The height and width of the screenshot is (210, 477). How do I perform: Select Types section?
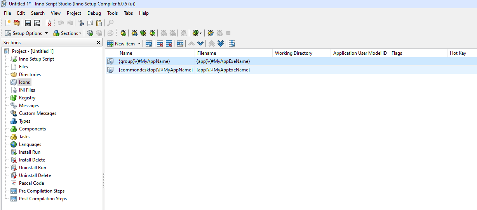(x=24, y=121)
